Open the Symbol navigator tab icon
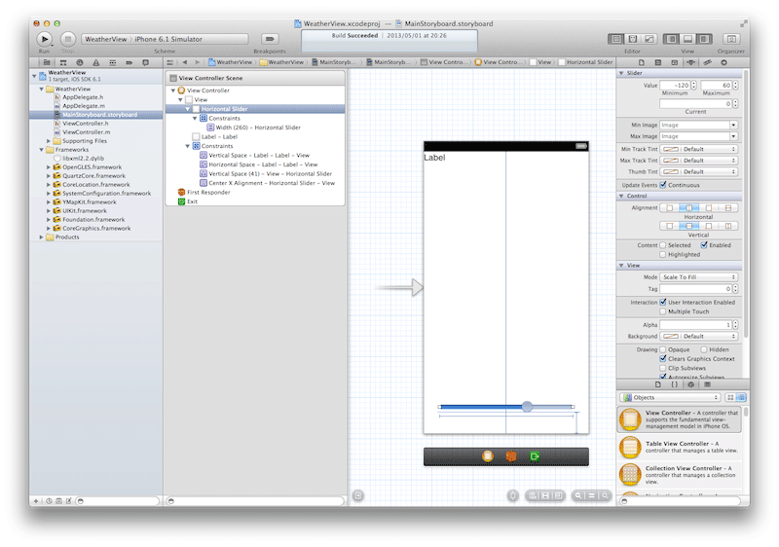The width and height of the screenshot is (779, 547). (x=63, y=62)
